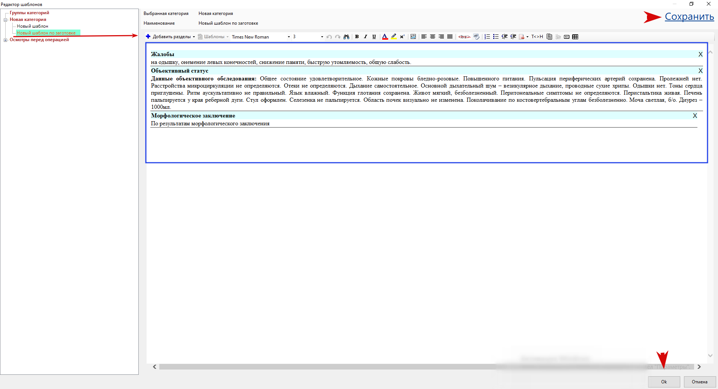Click the Наименование field with template name

tap(228, 23)
